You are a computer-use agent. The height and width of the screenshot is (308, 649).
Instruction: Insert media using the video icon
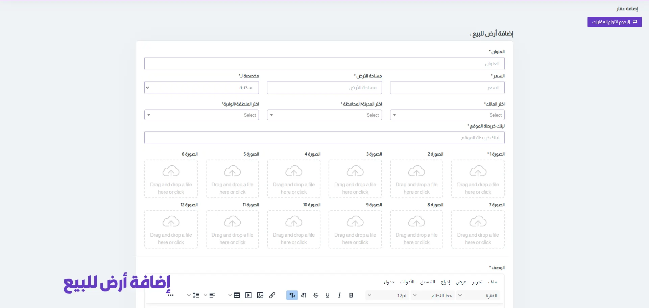pos(248,295)
